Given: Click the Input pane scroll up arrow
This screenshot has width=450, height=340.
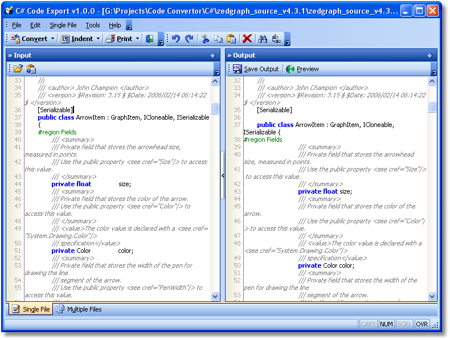Looking at the screenshot, I should [215, 81].
